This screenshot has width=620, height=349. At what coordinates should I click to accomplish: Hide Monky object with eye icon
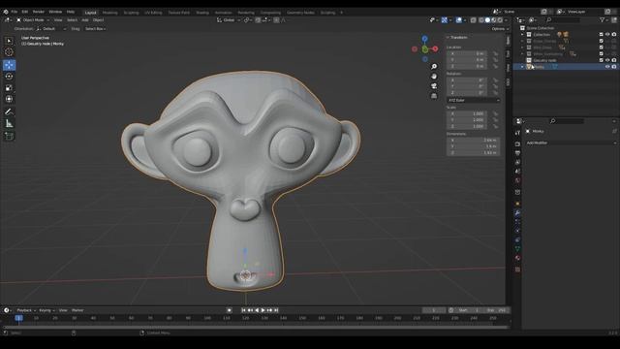pyautogui.click(x=607, y=67)
